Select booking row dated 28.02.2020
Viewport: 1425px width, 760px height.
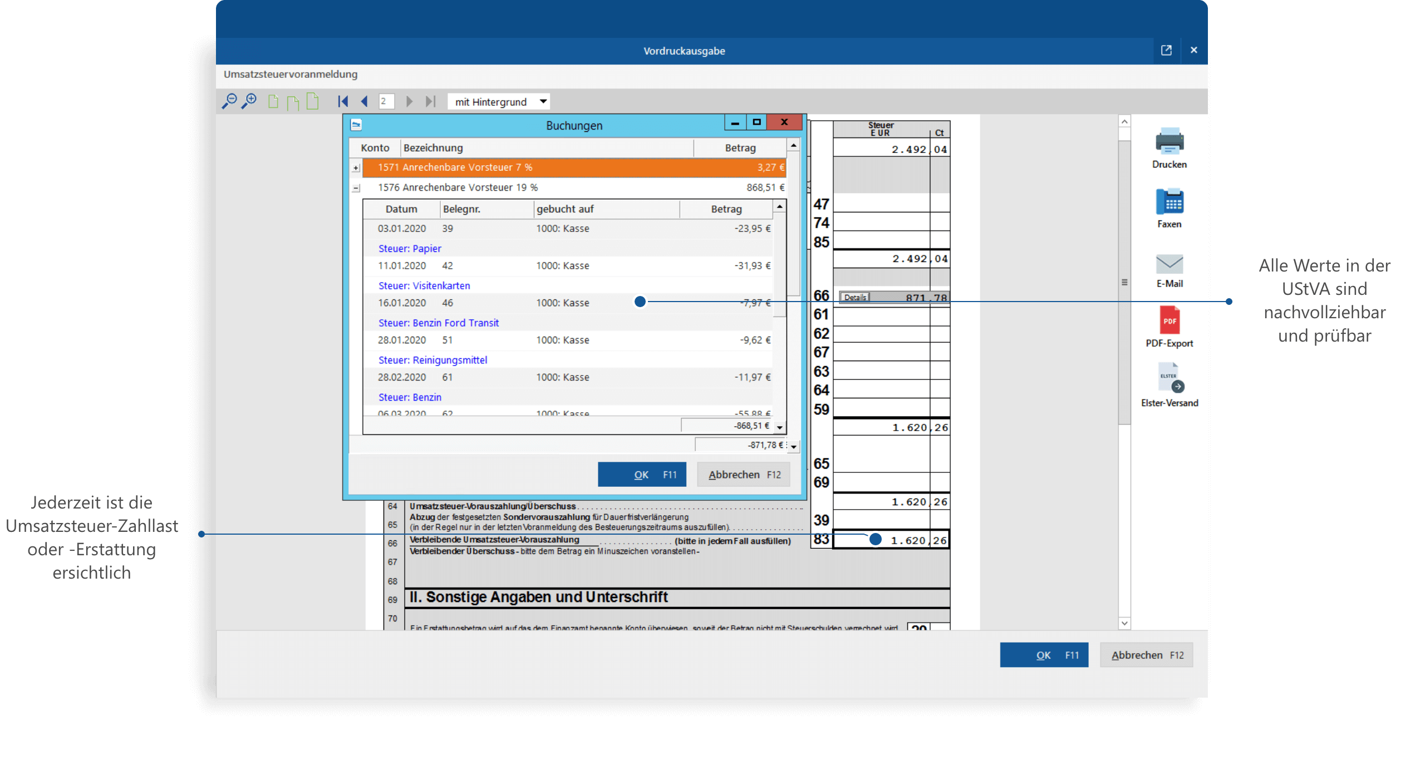point(568,378)
